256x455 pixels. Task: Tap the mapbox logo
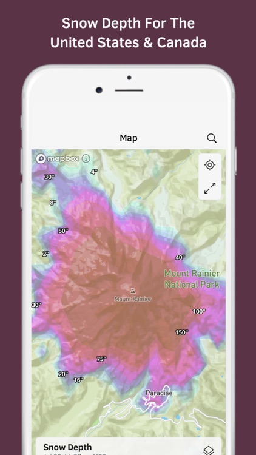pyautogui.click(x=58, y=158)
